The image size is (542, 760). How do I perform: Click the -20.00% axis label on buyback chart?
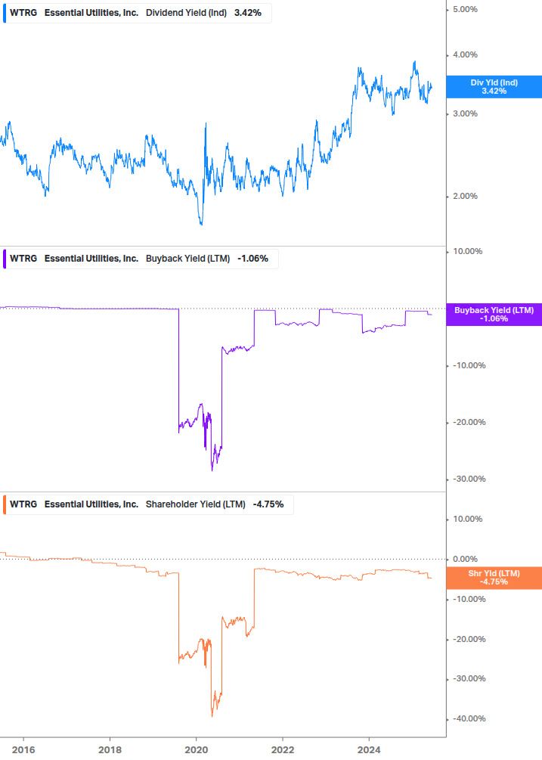(x=469, y=423)
